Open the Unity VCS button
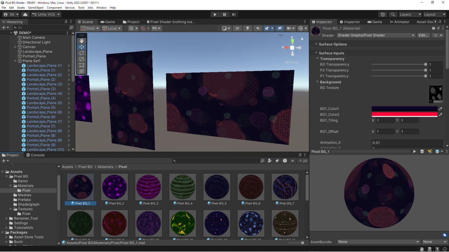 [x=46, y=15]
